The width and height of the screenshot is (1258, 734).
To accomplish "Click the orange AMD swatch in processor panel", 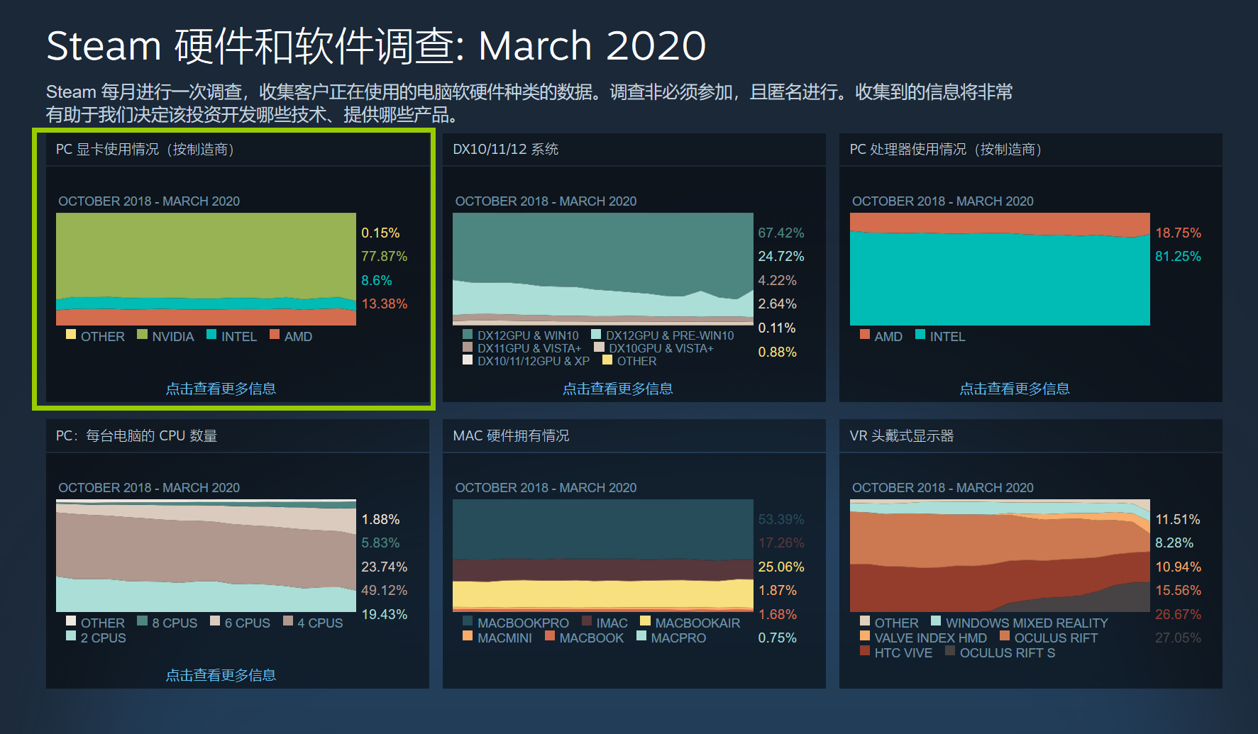I will point(864,335).
